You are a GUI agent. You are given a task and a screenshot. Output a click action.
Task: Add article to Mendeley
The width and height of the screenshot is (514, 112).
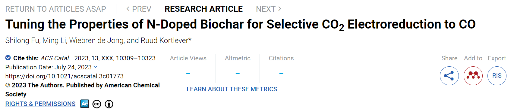point(473,76)
